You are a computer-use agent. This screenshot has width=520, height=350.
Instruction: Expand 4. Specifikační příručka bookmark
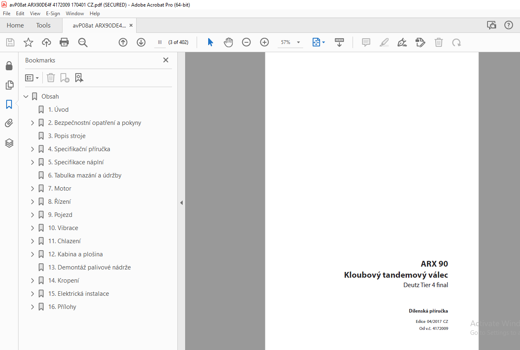32,149
